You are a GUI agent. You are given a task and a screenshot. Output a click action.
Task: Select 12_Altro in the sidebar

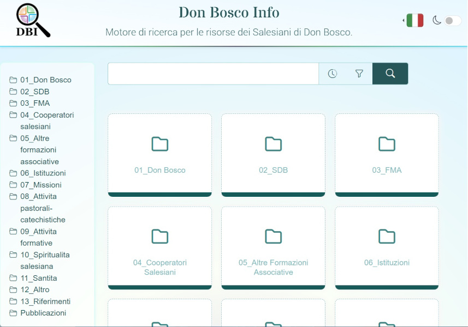coord(34,289)
